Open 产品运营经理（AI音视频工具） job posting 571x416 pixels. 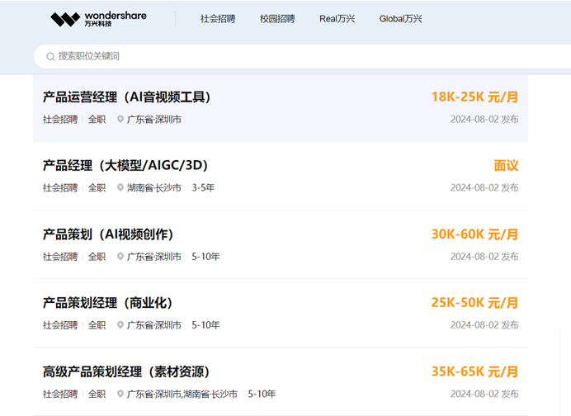[x=126, y=97]
